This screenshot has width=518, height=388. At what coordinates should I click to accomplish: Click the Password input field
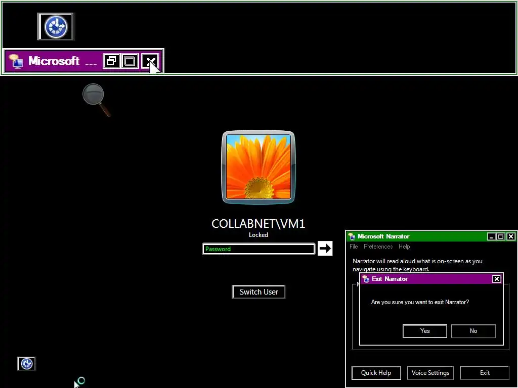[x=258, y=249]
